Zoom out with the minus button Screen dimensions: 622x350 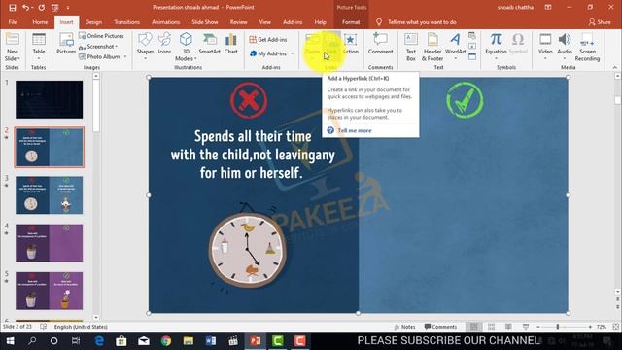point(538,327)
